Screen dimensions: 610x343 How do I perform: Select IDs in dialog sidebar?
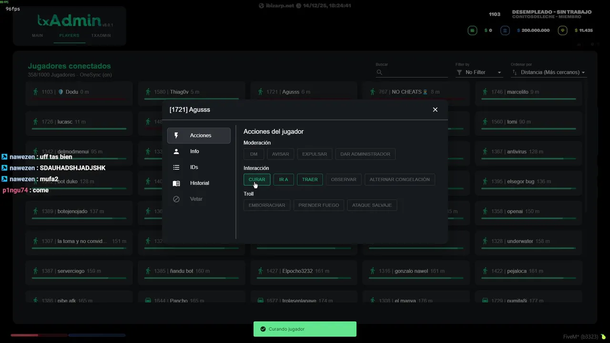tap(199, 167)
